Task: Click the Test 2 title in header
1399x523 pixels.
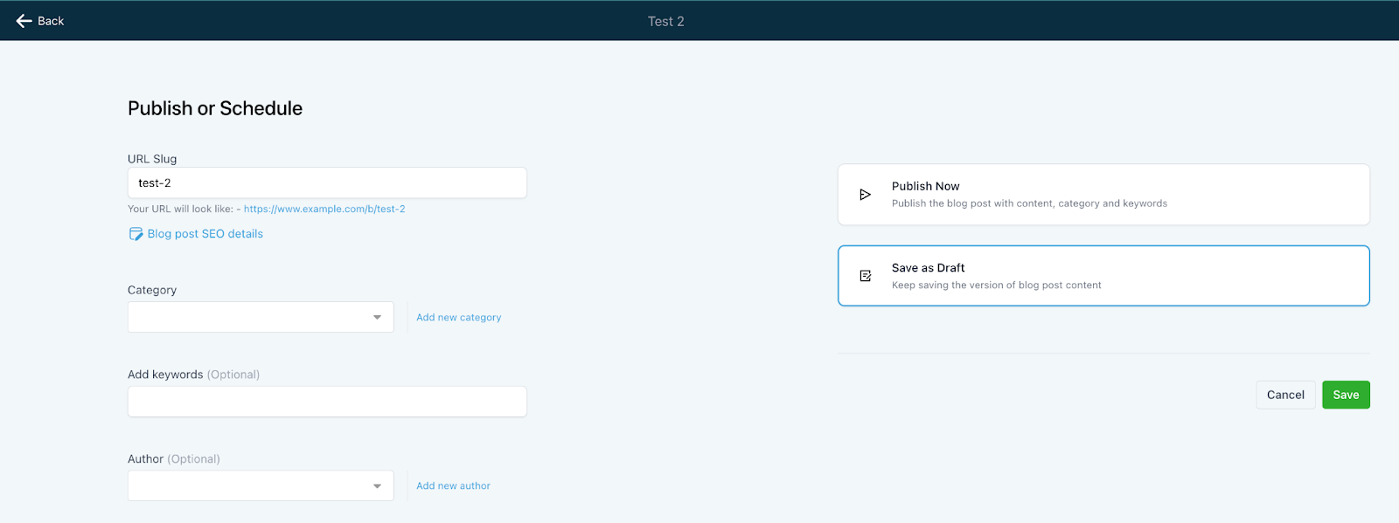Action: pyautogui.click(x=666, y=21)
